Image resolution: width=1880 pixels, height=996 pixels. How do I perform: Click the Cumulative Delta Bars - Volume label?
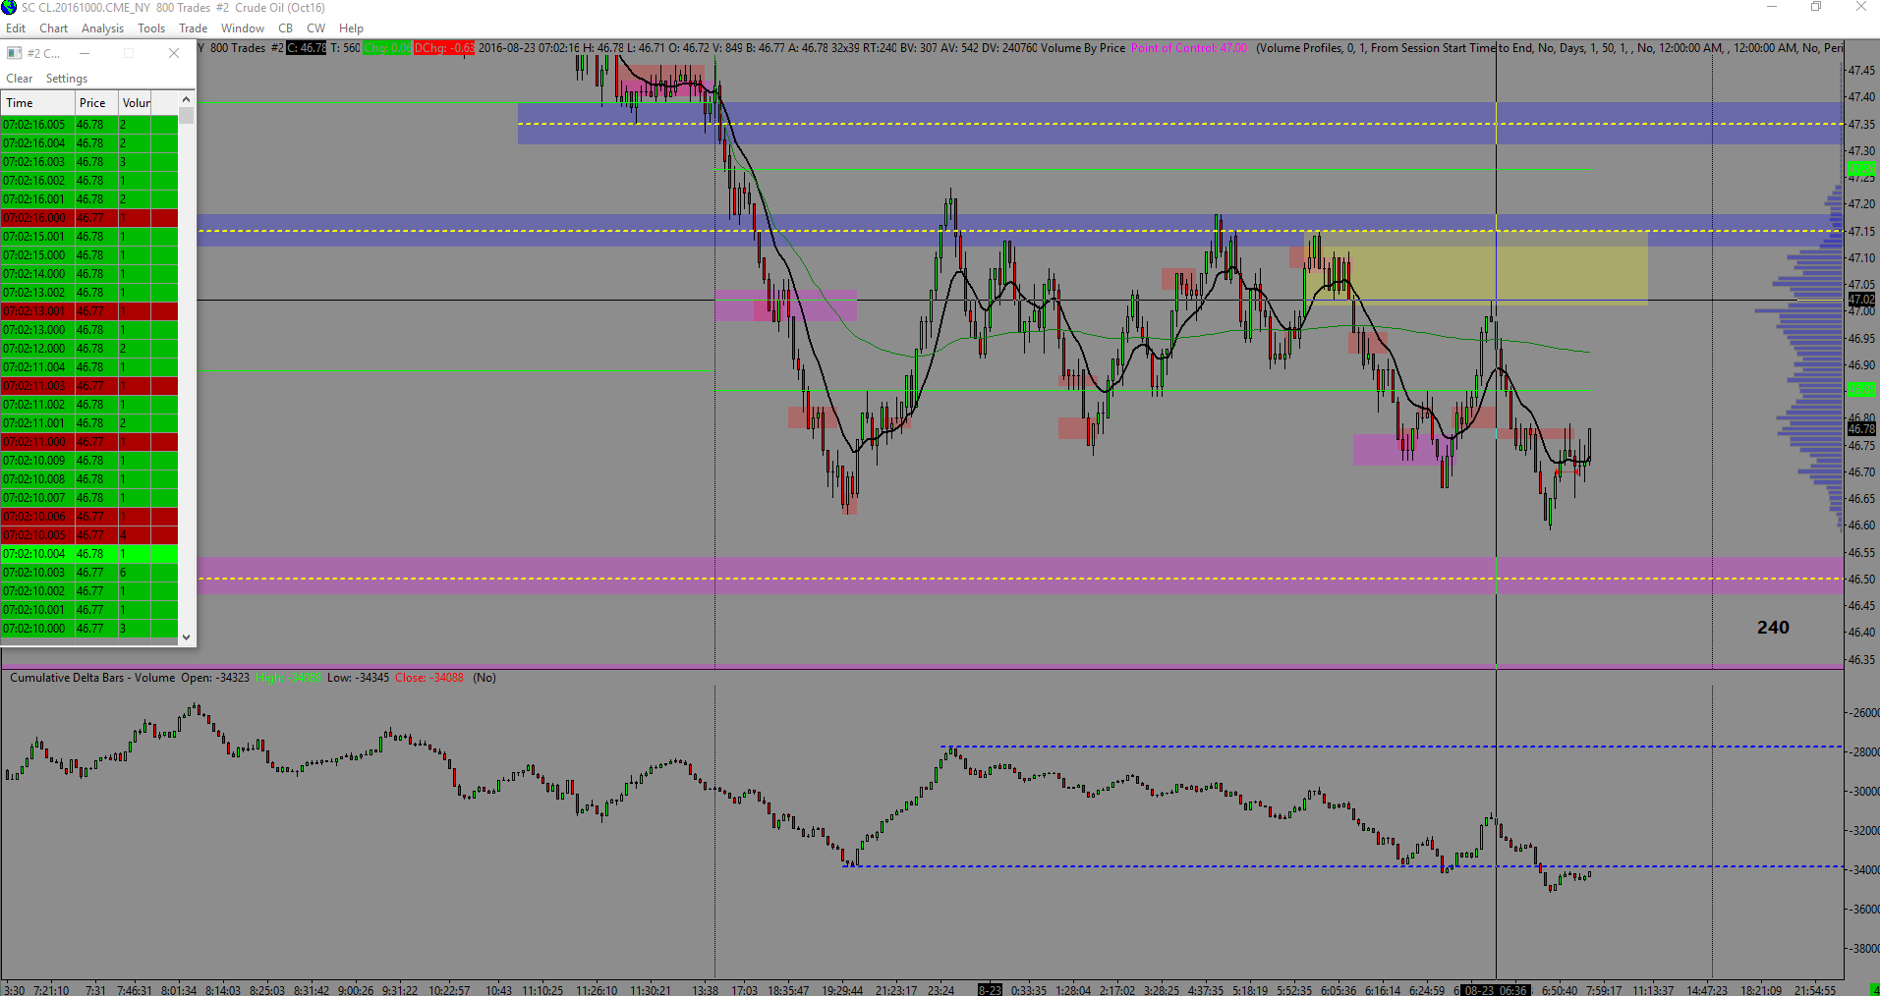click(x=92, y=678)
